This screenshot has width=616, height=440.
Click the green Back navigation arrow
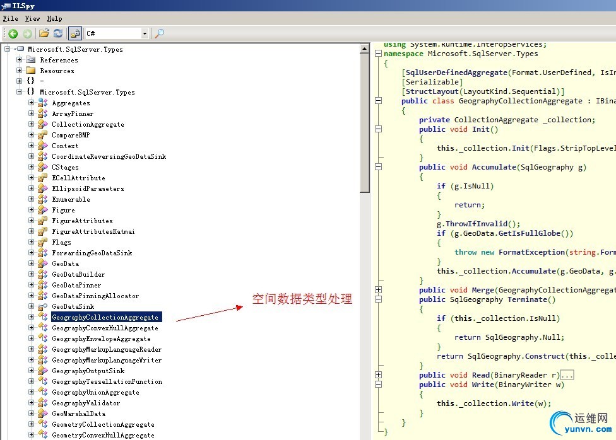13,34
